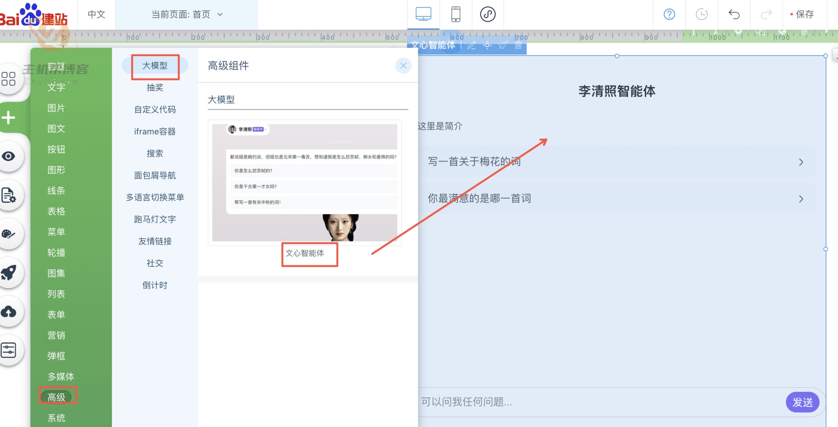838x427 pixels.
Task: Open the 图集 component menu
Action: (56, 273)
